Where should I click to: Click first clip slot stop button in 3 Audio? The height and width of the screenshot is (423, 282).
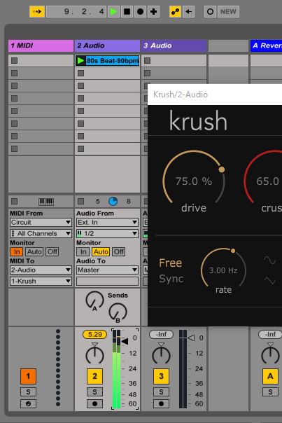[147, 60]
